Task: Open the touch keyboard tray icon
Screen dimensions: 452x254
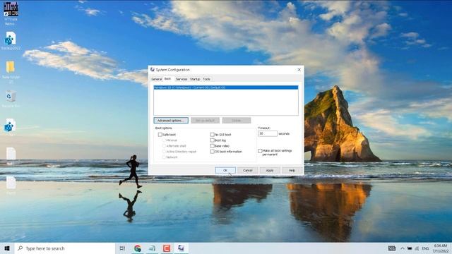Action: (391, 248)
